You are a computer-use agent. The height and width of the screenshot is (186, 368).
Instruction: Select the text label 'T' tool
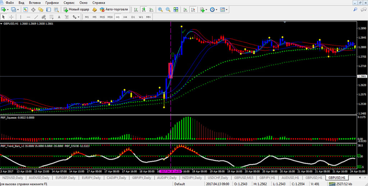click(x=66, y=17)
